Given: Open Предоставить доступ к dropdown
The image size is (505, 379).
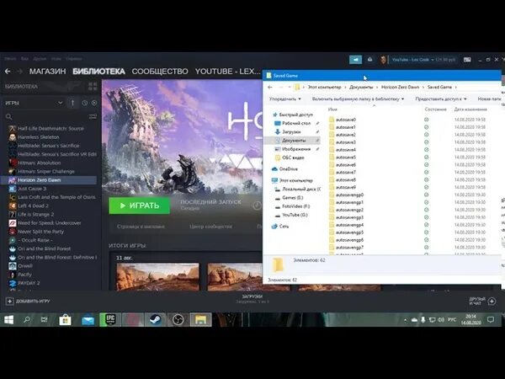Looking at the screenshot, I should 441,99.
